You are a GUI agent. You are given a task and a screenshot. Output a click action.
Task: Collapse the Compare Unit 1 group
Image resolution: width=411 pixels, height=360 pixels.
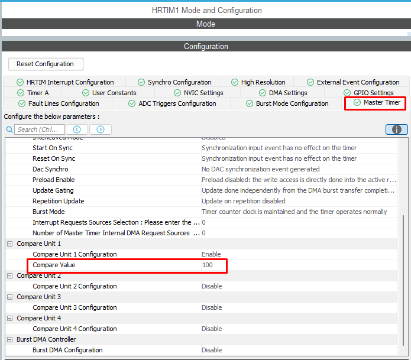9,244
